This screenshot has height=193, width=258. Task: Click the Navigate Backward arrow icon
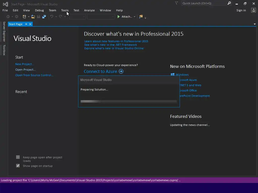[x=8, y=17]
